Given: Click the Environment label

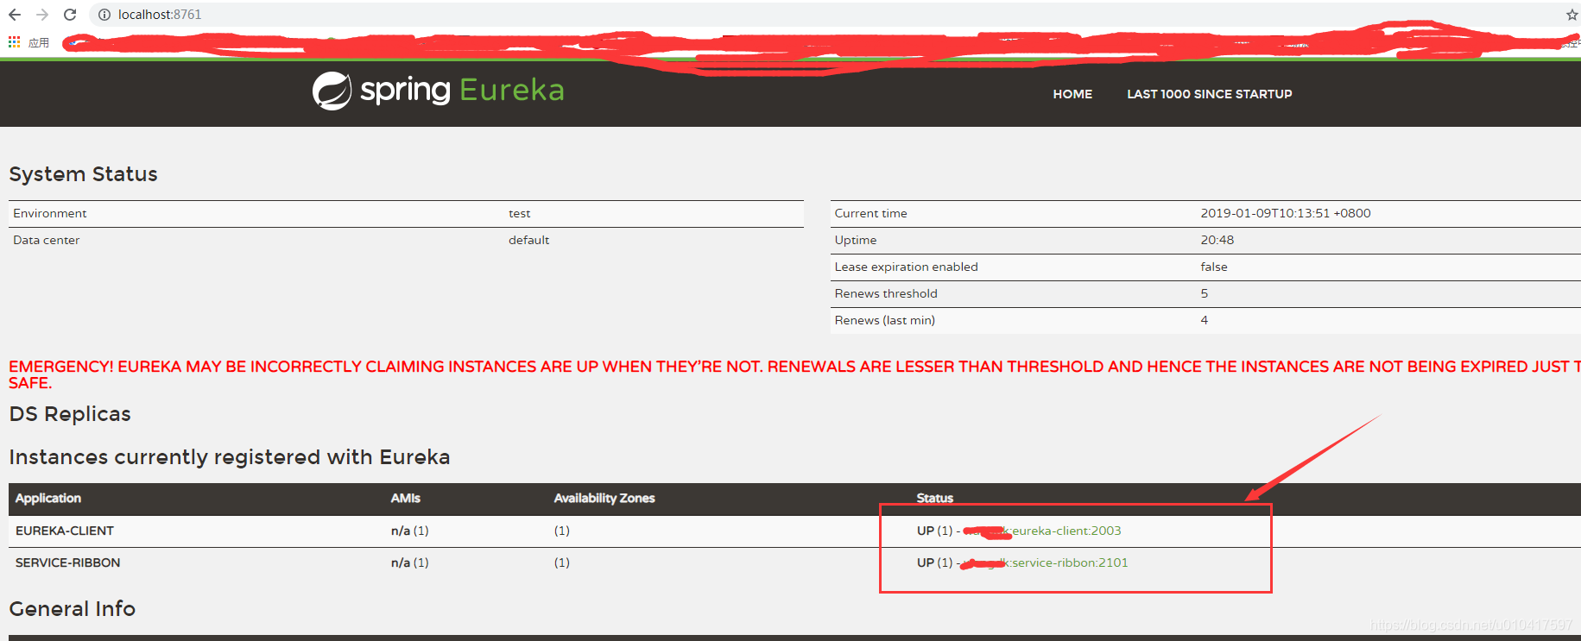Looking at the screenshot, I should coord(50,213).
